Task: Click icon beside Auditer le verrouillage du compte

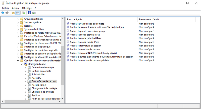Action: click(68, 24)
